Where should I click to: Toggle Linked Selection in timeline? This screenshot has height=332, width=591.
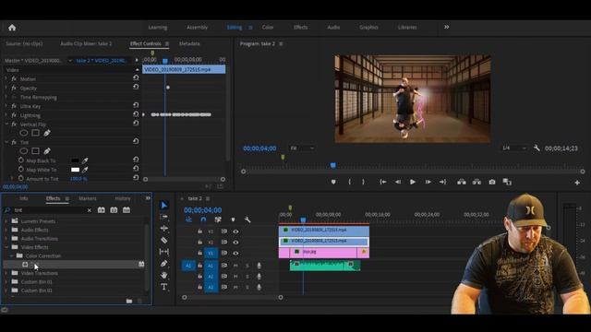pyautogui.click(x=218, y=219)
